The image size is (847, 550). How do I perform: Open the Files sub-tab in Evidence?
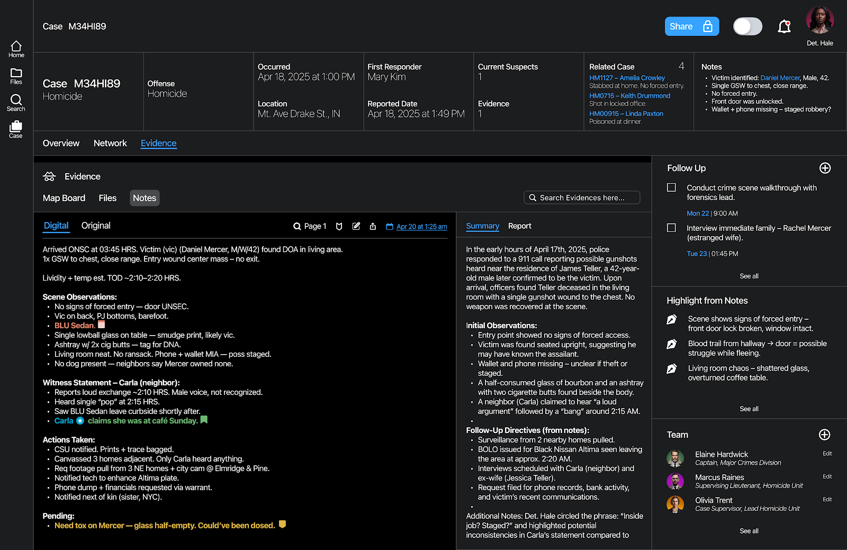pyautogui.click(x=107, y=198)
